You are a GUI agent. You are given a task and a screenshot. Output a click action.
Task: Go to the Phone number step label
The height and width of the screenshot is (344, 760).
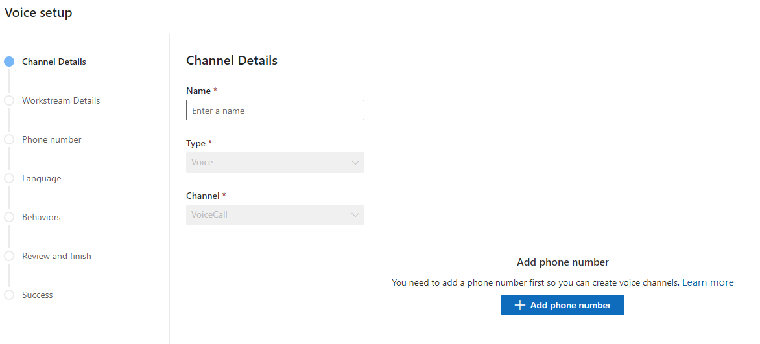52,139
